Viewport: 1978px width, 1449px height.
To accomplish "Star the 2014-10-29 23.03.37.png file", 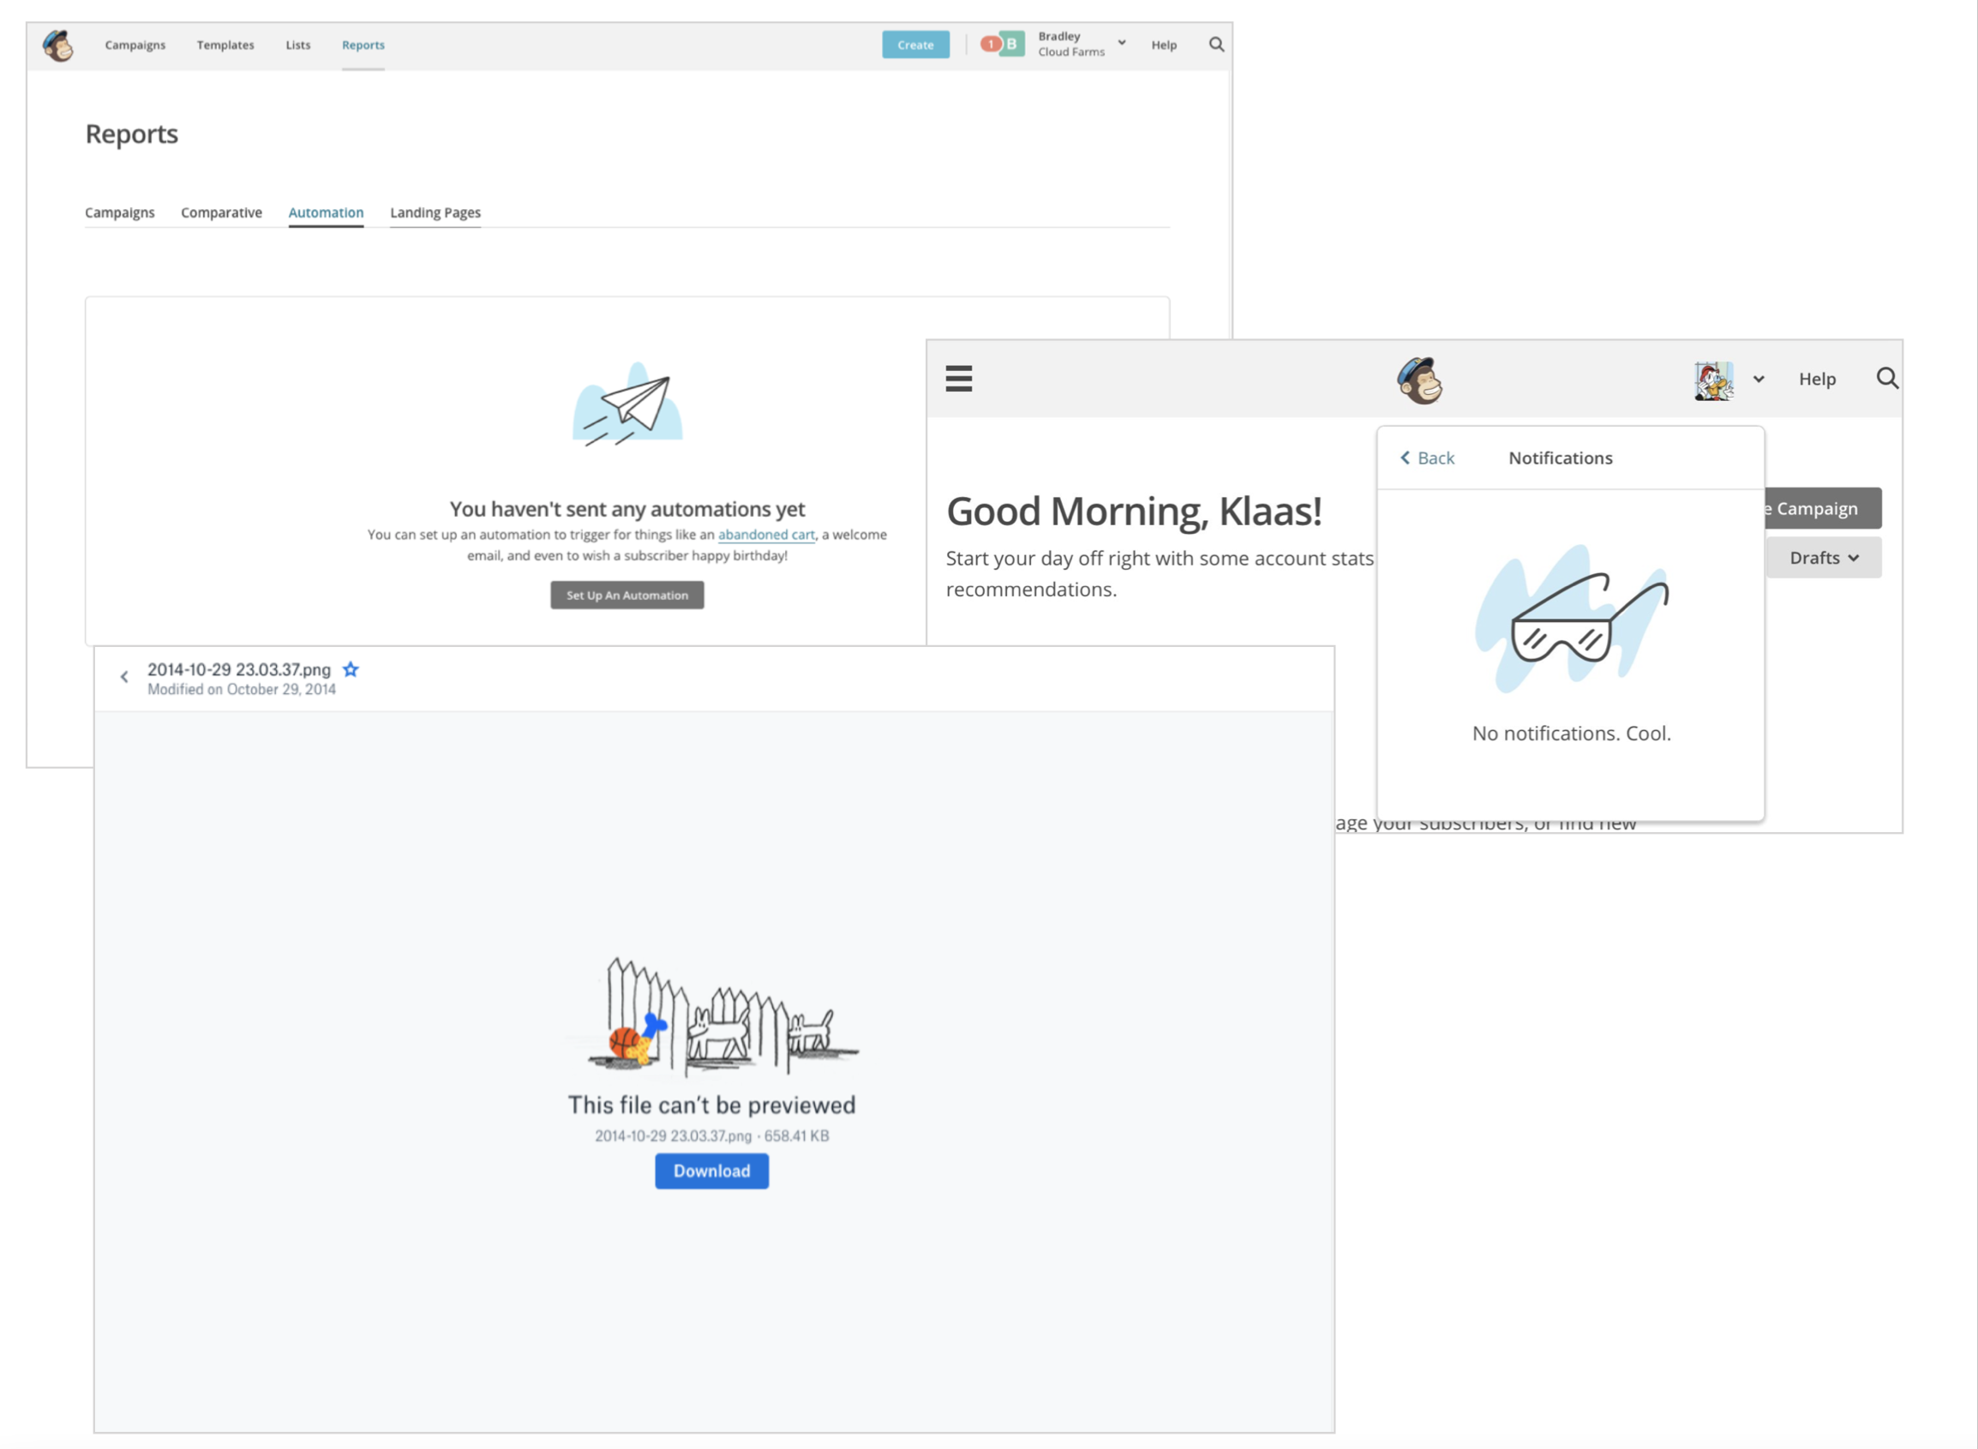I will [x=351, y=670].
